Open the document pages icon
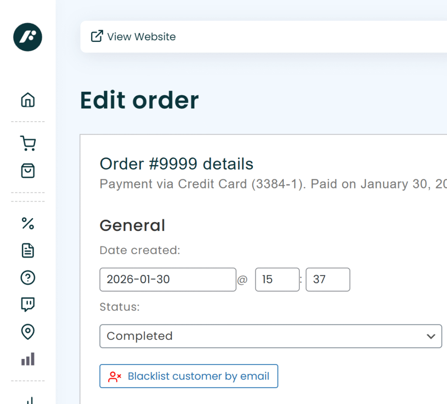 [x=28, y=251]
